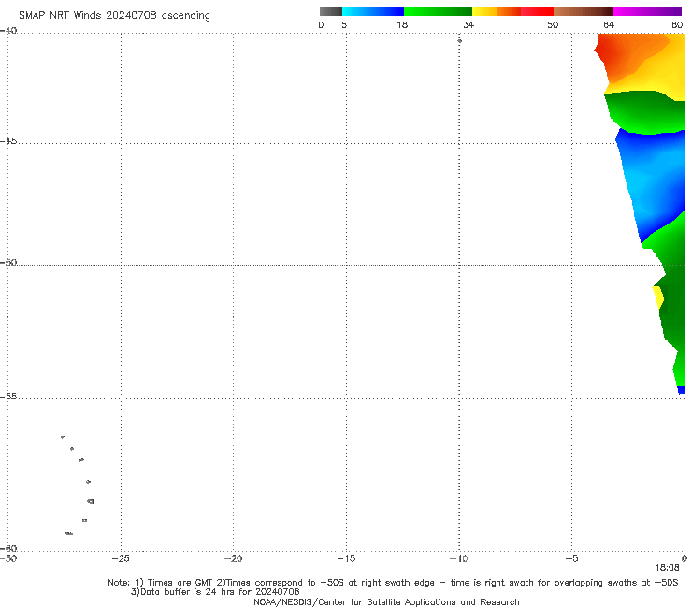The image size is (692, 608).
Task: Click the longitude label '-15'
Action: [x=346, y=558]
